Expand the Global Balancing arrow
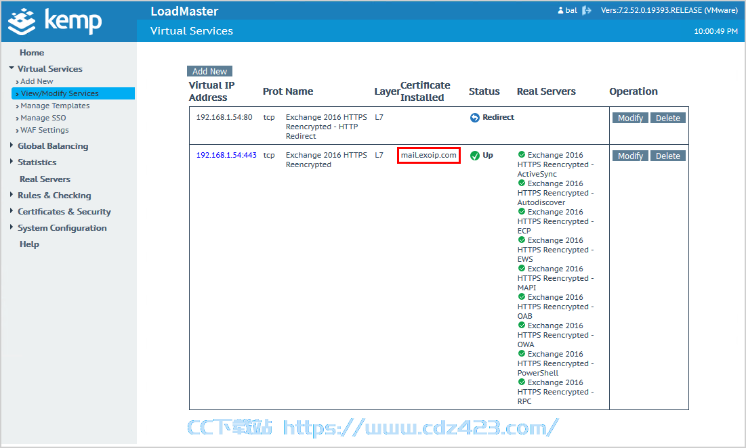The width and height of the screenshot is (746, 448). click(12, 145)
